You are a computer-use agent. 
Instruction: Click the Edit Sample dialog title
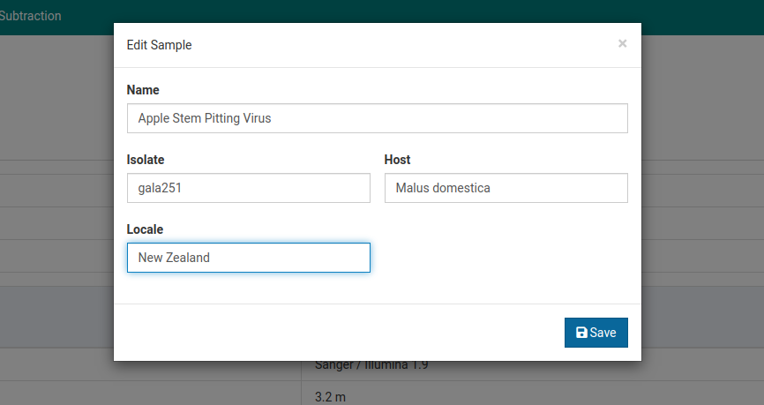pos(160,45)
